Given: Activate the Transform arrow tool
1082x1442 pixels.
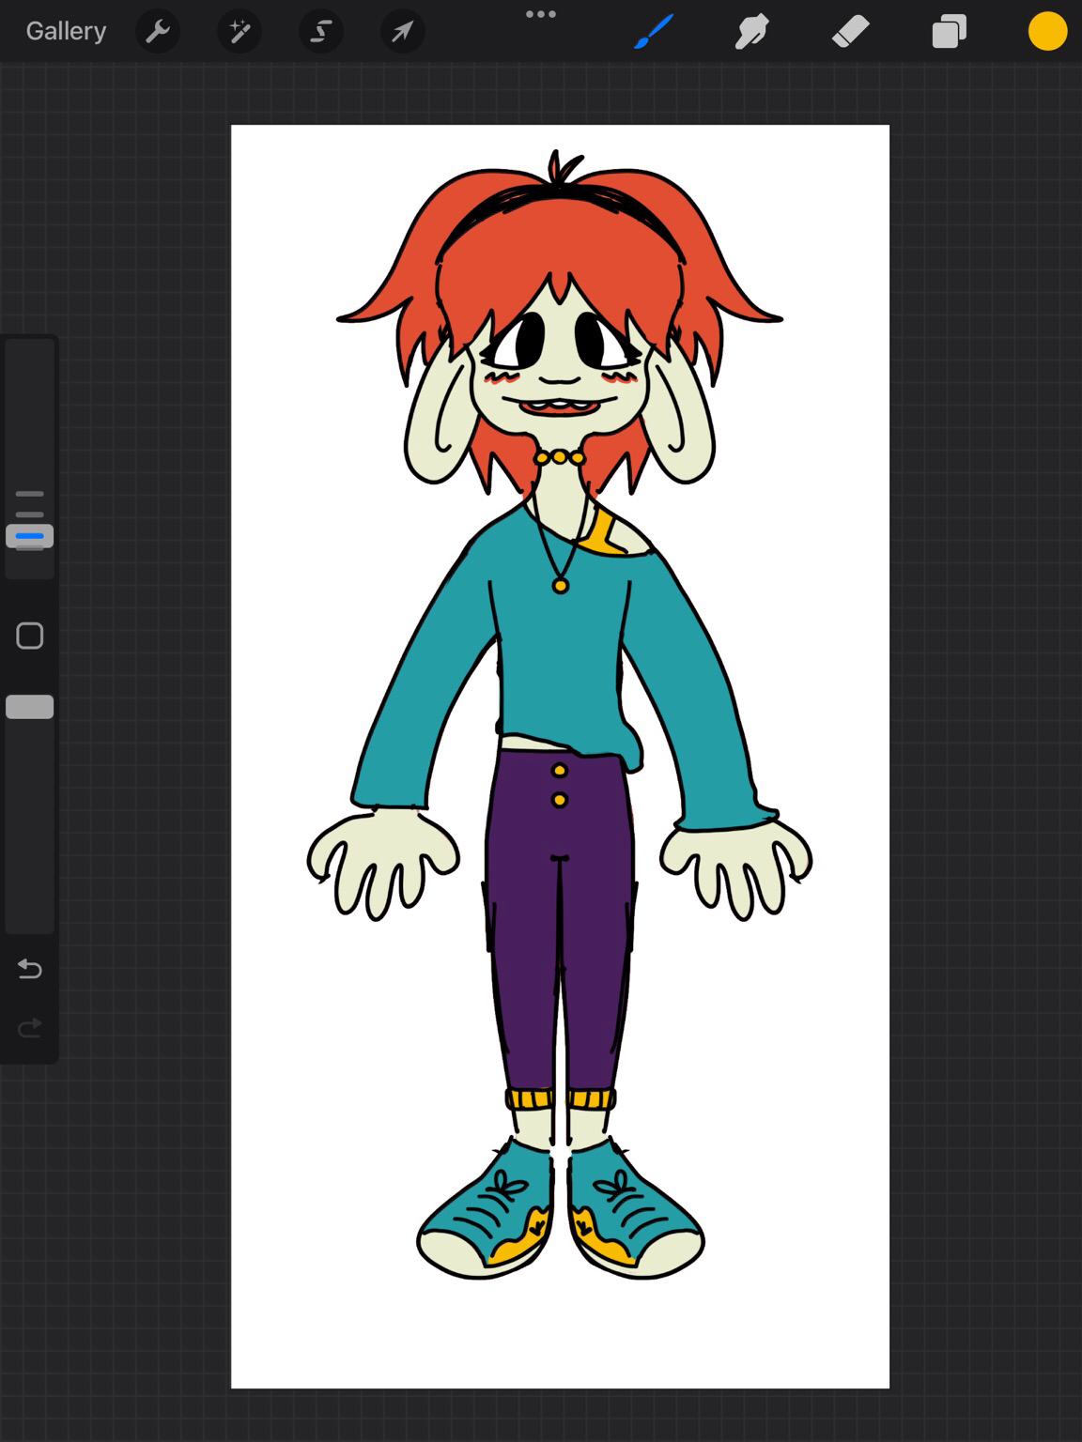Looking at the screenshot, I should tap(402, 32).
